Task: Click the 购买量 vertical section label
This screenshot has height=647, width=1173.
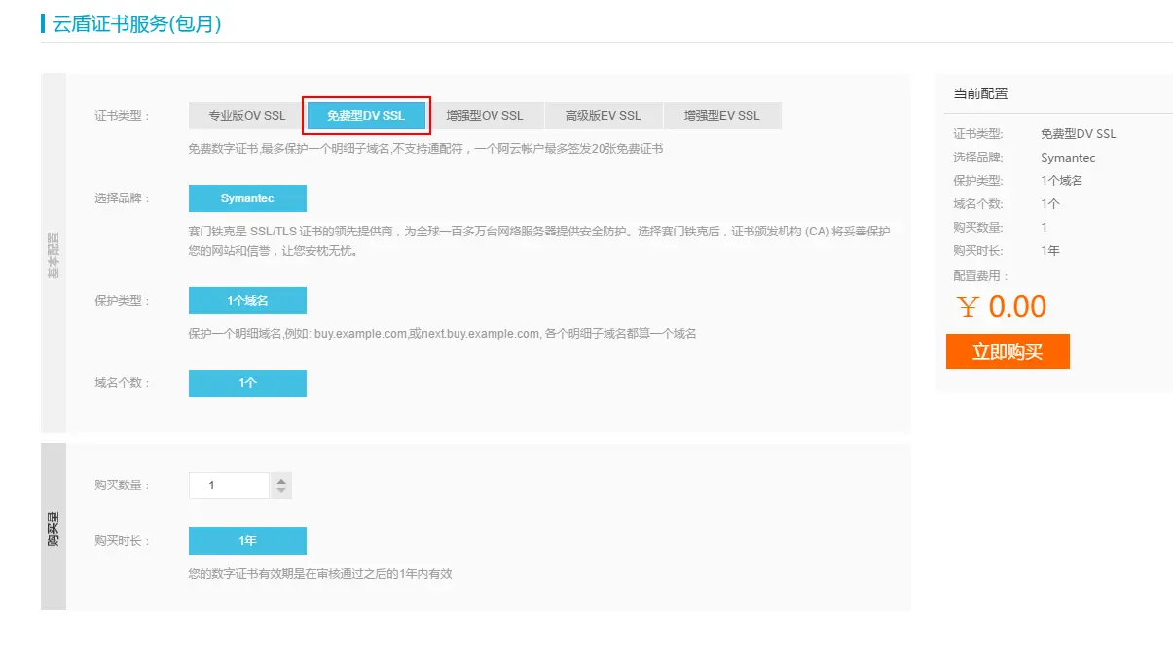Action: 54,526
